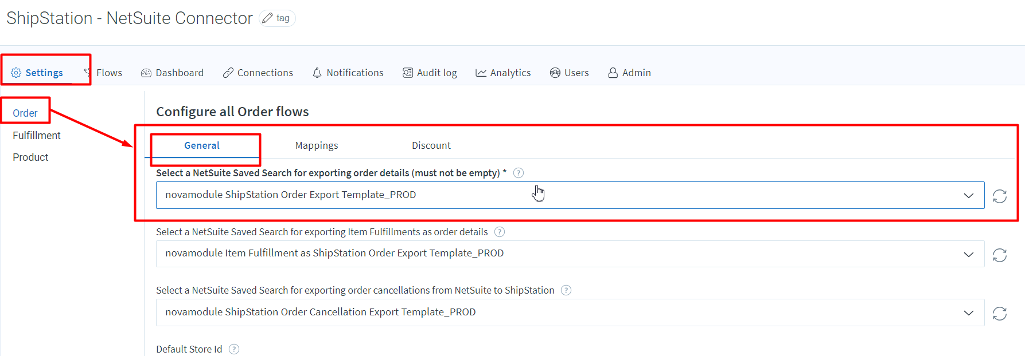Click the Users group icon
The width and height of the screenshot is (1025, 356).
(x=555, y=73)
